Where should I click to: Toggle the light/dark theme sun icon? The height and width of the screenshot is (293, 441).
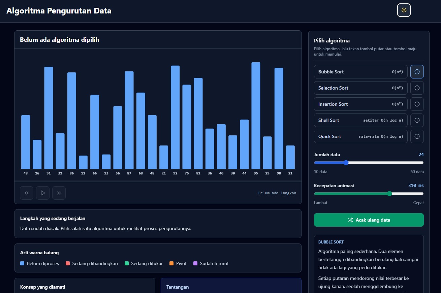(x=404, y=10)
